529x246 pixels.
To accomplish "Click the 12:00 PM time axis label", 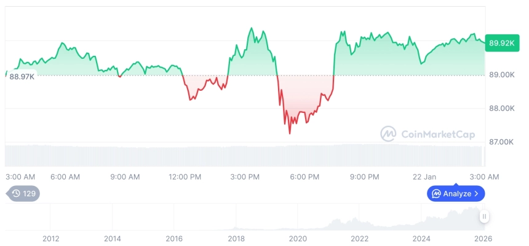I will click(185, 177).
